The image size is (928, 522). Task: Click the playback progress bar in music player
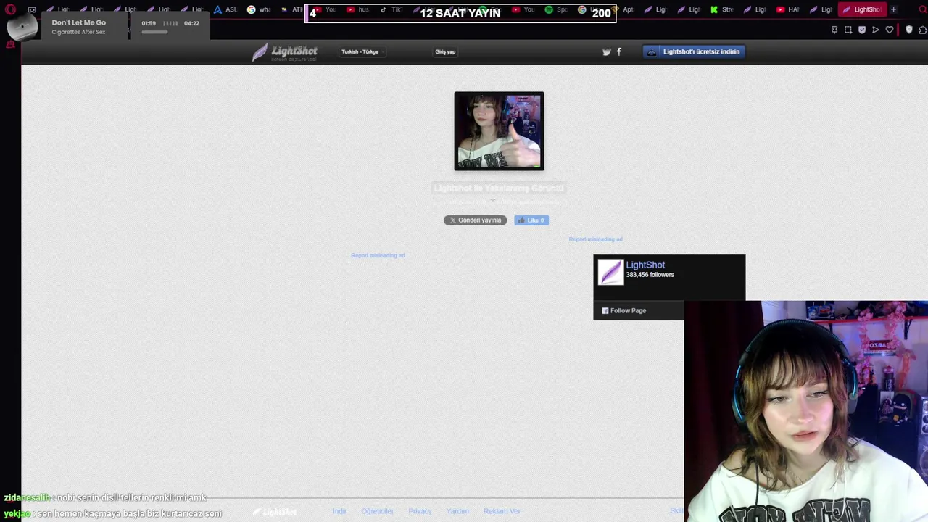pyautogui.click(x=154, y=32)
